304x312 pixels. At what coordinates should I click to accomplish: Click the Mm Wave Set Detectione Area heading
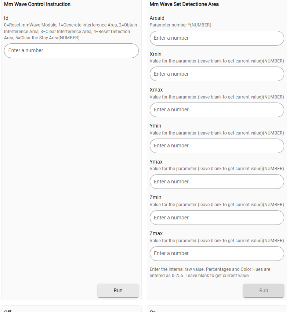(184, 4)
